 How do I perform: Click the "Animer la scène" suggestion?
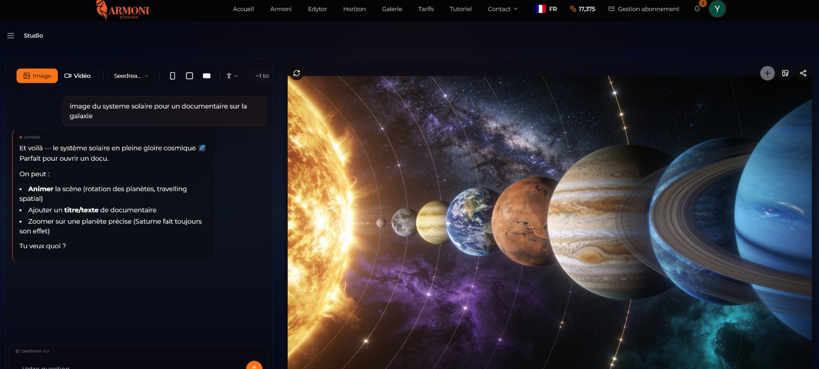[x=103, y=193]
